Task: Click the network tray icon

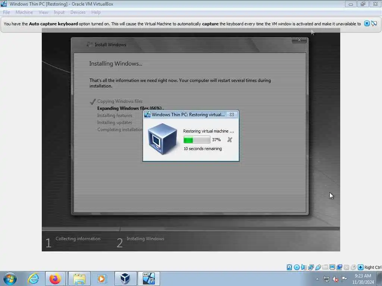Action: (x=326, y=279)
